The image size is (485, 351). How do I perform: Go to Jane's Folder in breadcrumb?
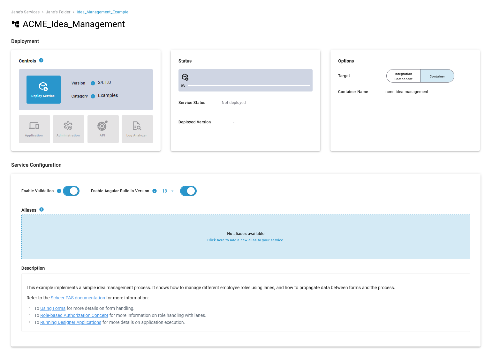point(58,12)
